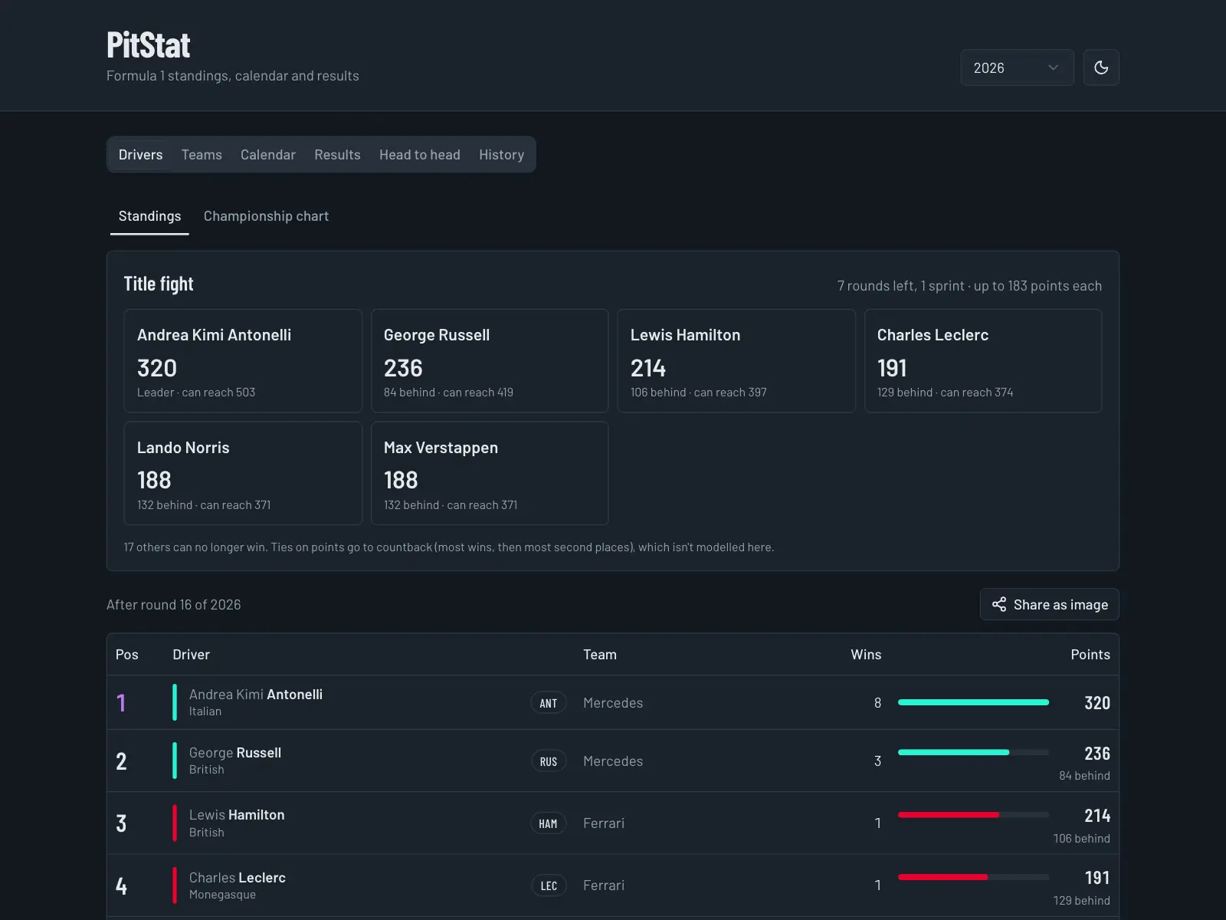Viewport: 1226px width, 920px height.
Task: Click the PitStat logo title
Action: (x=149, y=45)
